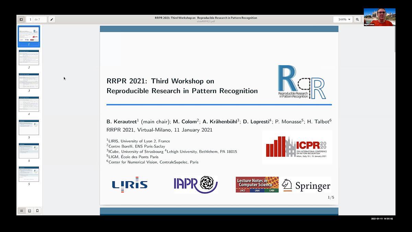
Task: Click the IAPR logo
Action: (196, 185)
